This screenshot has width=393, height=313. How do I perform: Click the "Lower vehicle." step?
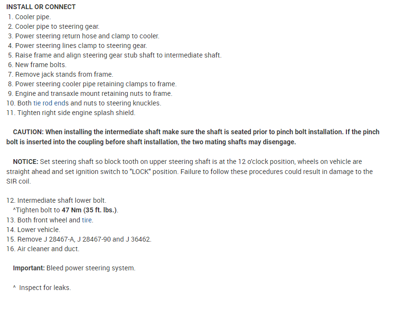point(39,230)
